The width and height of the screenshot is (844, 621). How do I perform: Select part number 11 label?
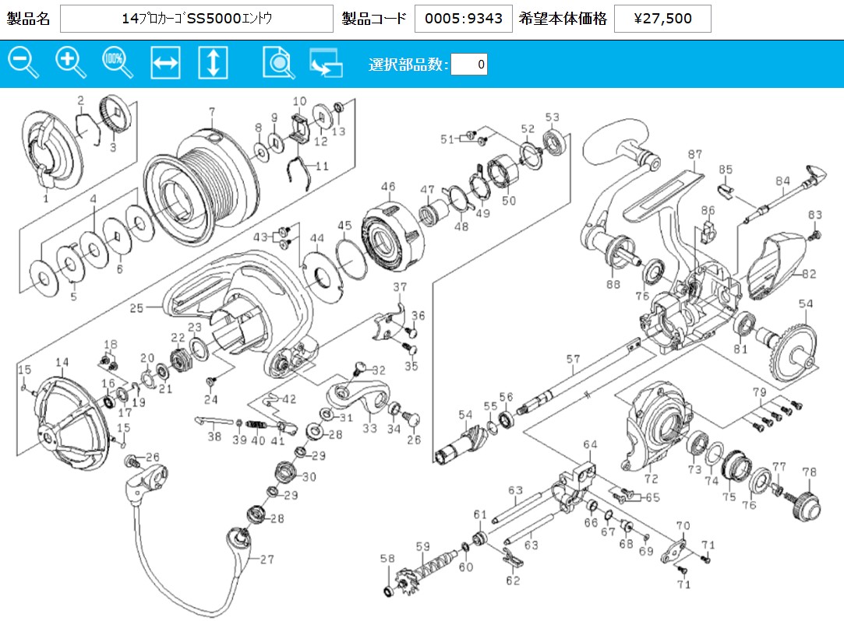click(322, 166)
